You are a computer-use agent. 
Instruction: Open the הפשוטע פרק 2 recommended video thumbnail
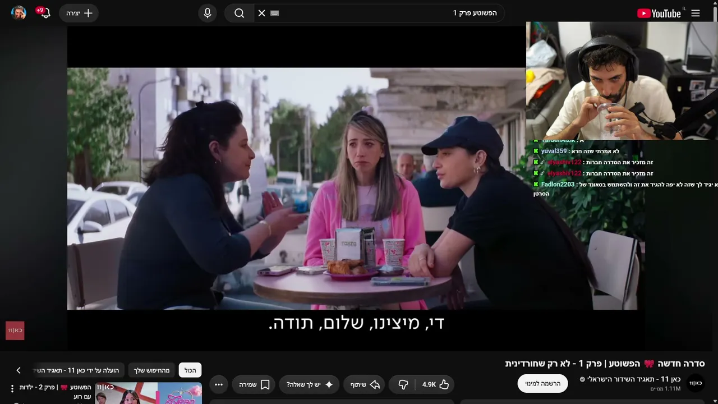click(x=149, y=393)
